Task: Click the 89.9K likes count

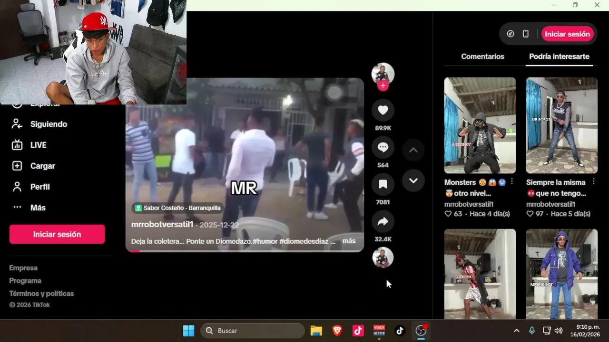Action: coord(383,128)
